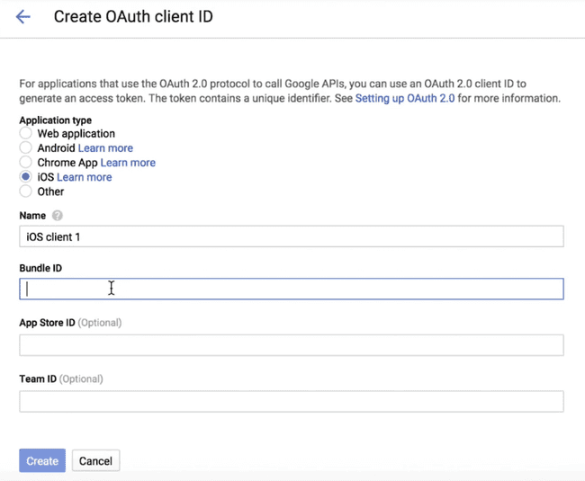This screenshot has height=481, width=585.
Task: Pick the Other application type
Action: coord(26,192)
